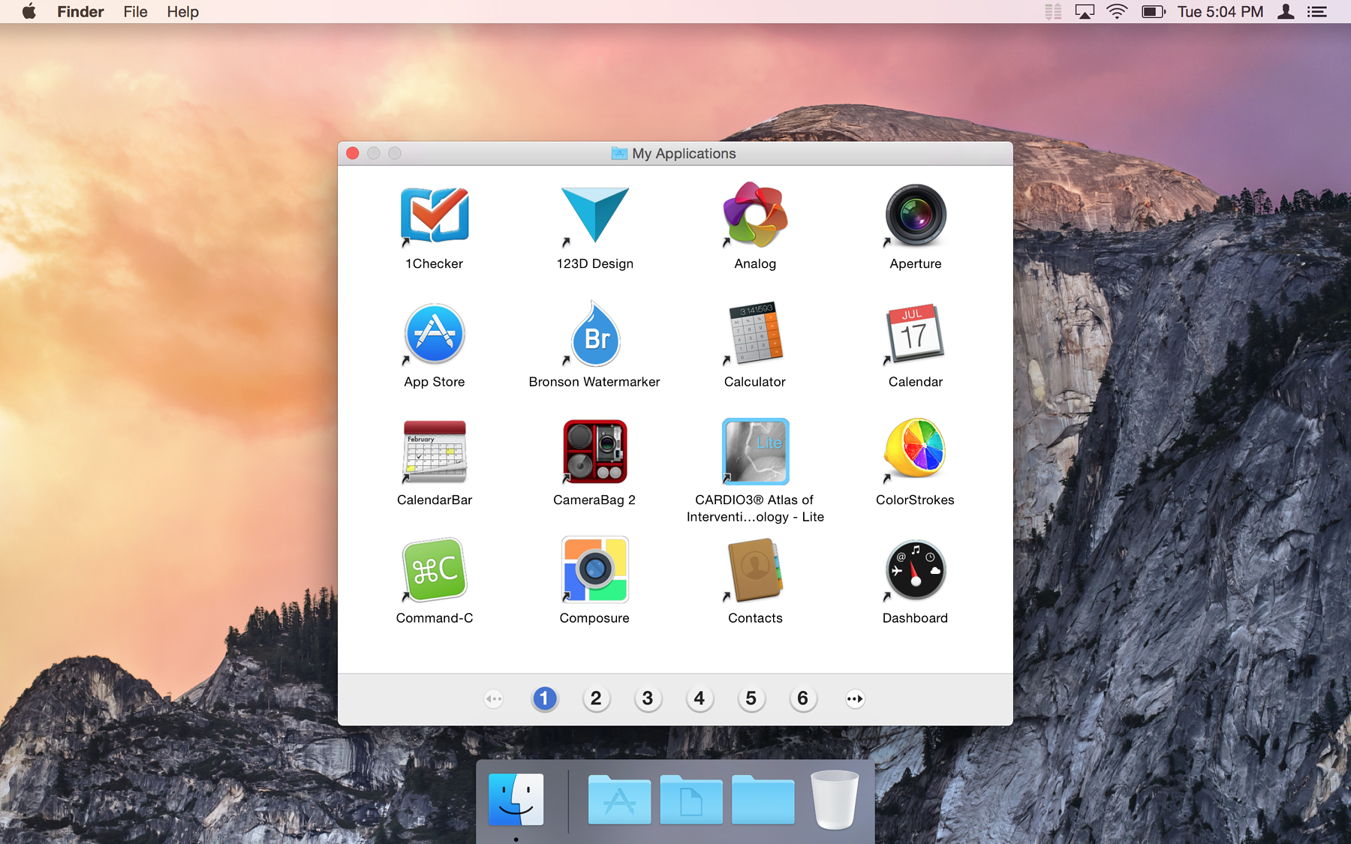
Task: Launch the Command-C app icon
Action: [435, 569]
